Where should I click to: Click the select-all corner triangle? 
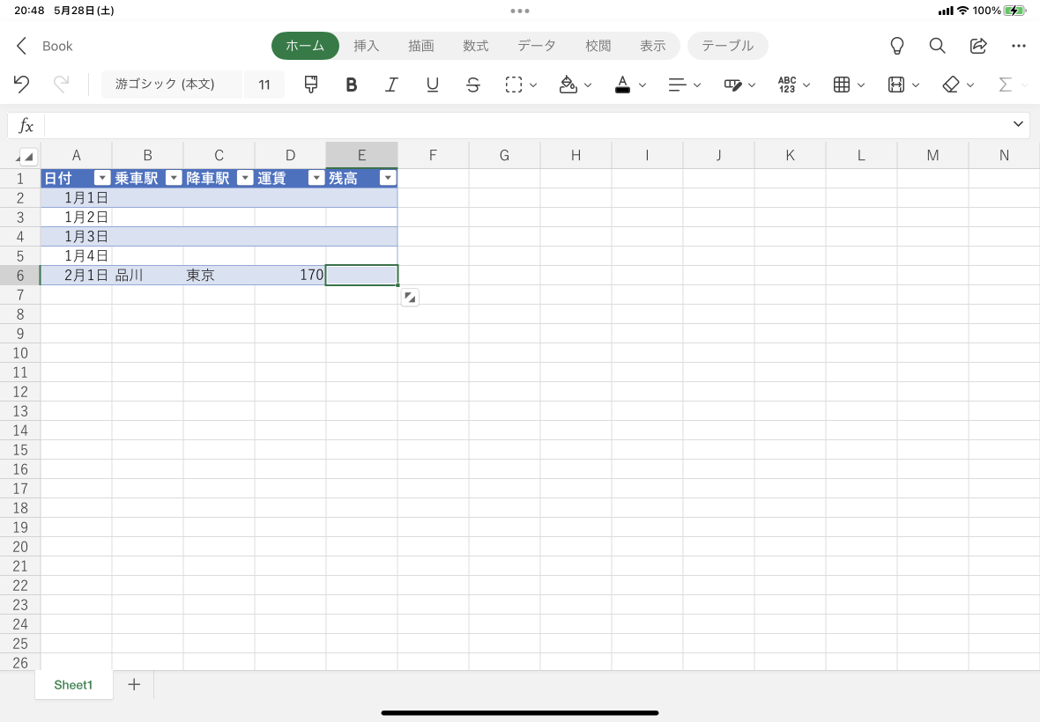coord(27,157)
